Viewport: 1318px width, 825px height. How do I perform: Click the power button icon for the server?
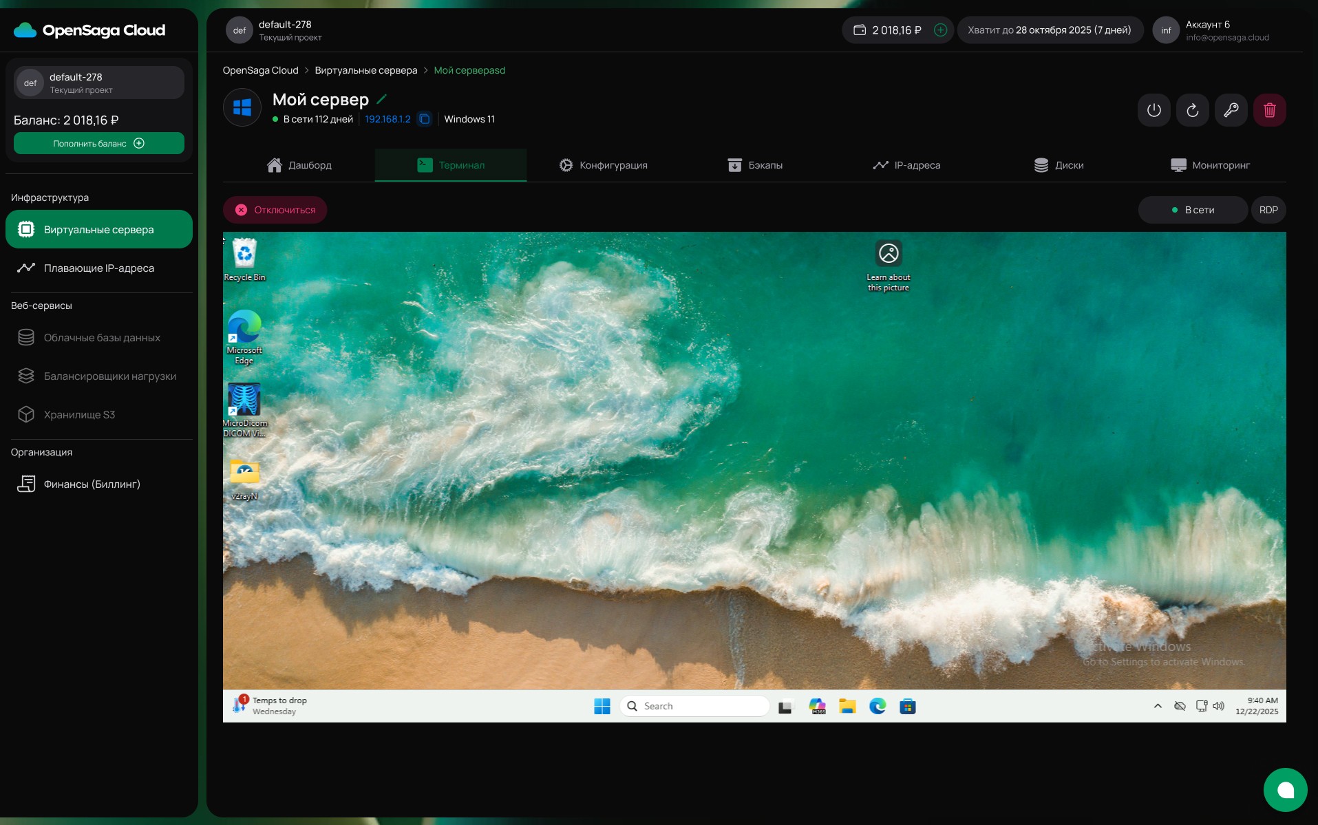1154,110
